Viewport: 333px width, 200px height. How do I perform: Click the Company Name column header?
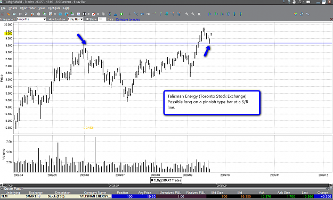click(95, 193)
